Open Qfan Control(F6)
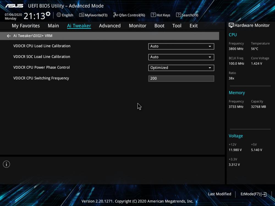Image resolution: width=275 pixels, height=206 pixels. [129, 15]
